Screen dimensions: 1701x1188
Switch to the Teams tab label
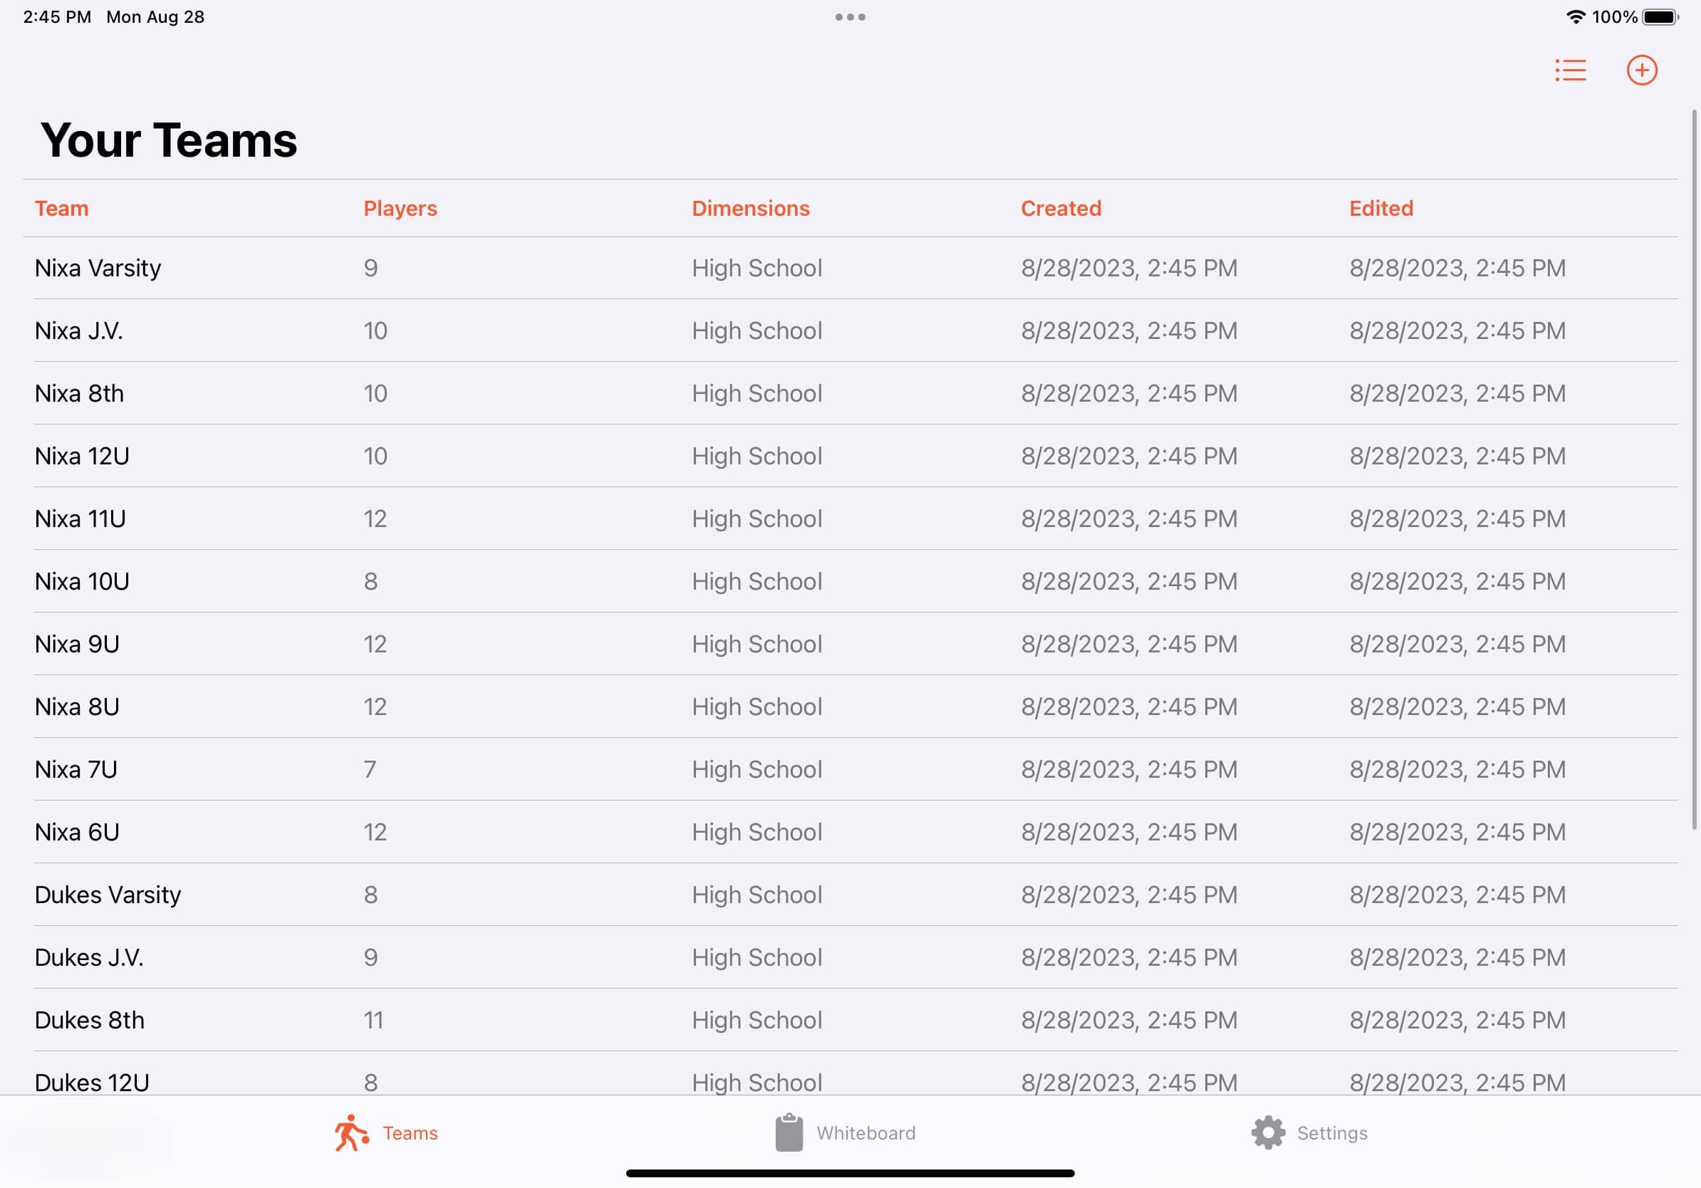[410, 1132]
